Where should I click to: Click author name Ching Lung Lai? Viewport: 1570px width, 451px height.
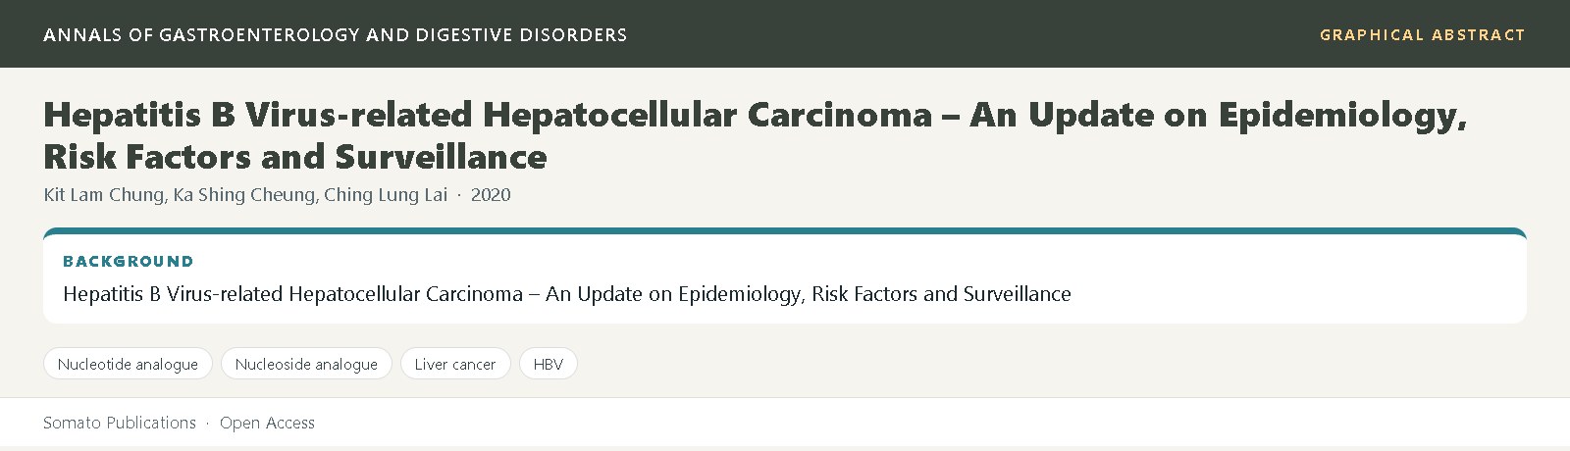click(386, 194)
